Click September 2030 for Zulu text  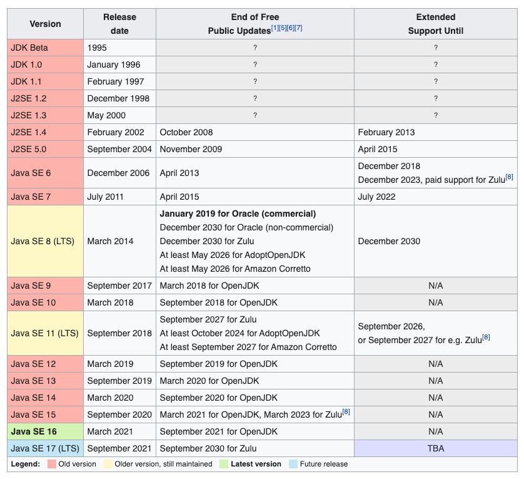pyautogui.click(x=208, y=448)
